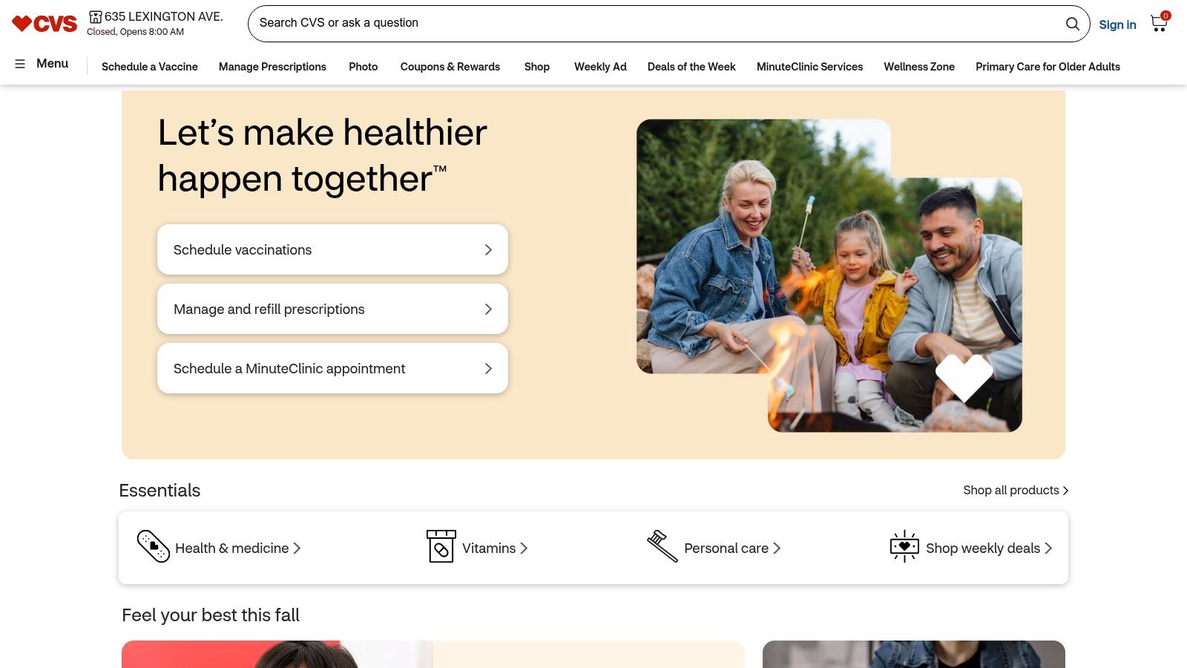Open the Wellness Zone link
Viewport: 1187px width, 668px height.
[x=919, y=67]
